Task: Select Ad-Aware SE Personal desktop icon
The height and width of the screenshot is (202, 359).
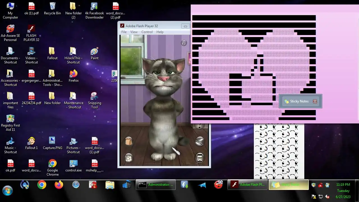Action: coord(10,33)
